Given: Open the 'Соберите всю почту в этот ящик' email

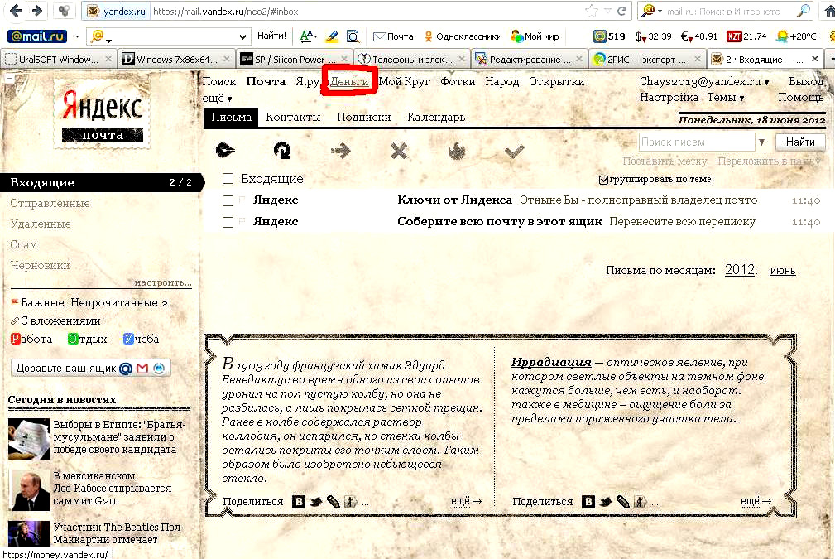Looking at the screenshot, I should 500,222.
